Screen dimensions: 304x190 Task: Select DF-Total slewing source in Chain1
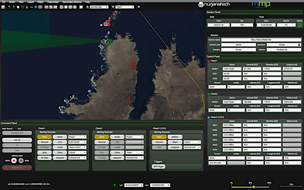[x=45, y=158]
